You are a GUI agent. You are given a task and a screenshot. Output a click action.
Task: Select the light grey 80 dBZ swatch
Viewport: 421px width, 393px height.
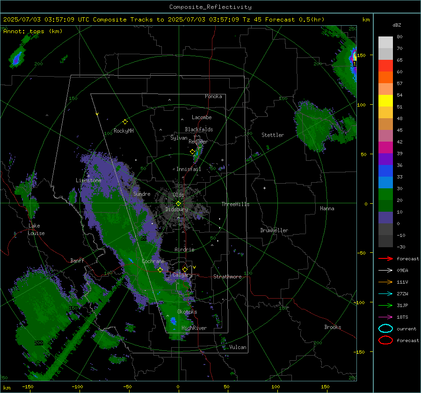[385, 42]
